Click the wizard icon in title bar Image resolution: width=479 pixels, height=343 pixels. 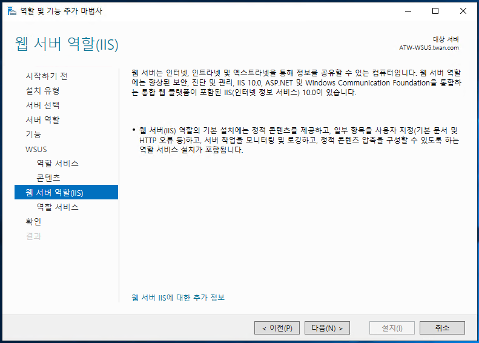[x=12, y=11]
